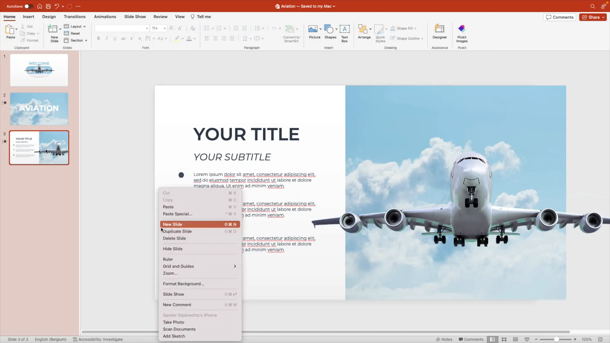Click the text highlight color button
The image size is (610, 343).
click(x=177, y=38)
